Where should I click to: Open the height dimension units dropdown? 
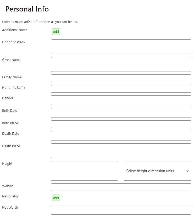point(157,171)
